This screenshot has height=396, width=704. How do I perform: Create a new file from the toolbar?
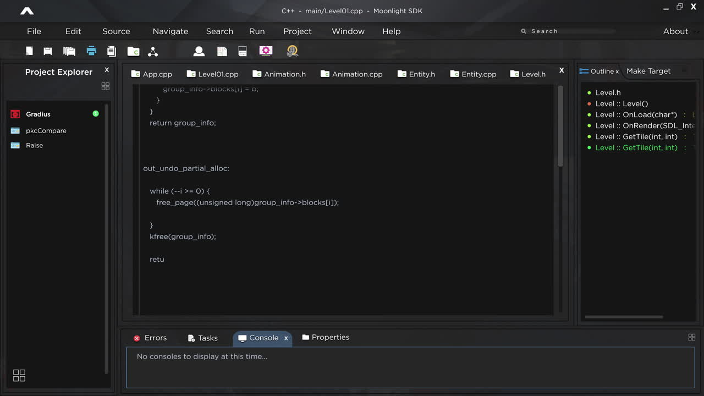tap(29, 51)
